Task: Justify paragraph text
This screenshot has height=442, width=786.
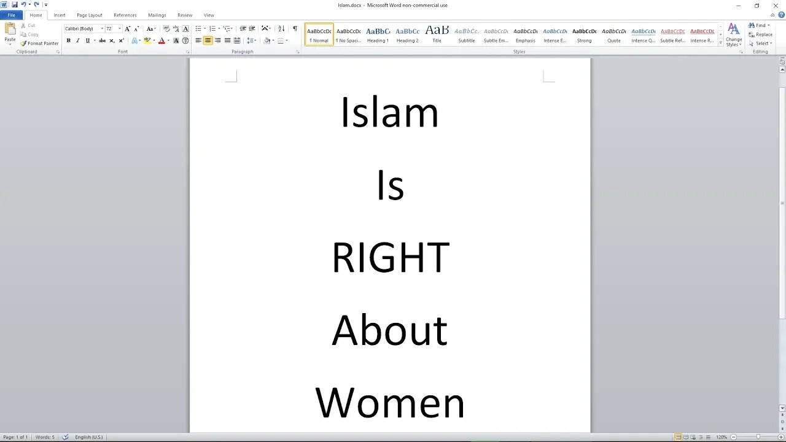Action: click(227, 41)
